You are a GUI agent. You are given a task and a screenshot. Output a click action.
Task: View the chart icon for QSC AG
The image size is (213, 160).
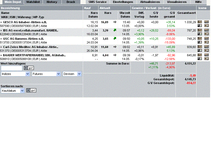[207, 38]
